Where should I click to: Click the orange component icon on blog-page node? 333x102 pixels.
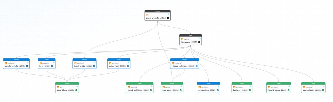(164, 87)
